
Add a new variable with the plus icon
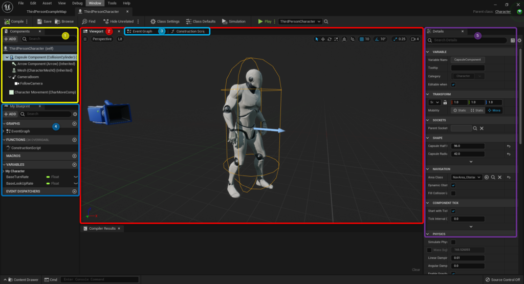[75, 164]
